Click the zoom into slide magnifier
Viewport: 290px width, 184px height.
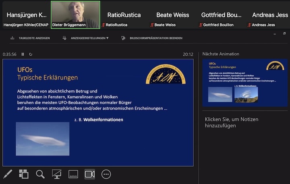click(x=40, y=174)
